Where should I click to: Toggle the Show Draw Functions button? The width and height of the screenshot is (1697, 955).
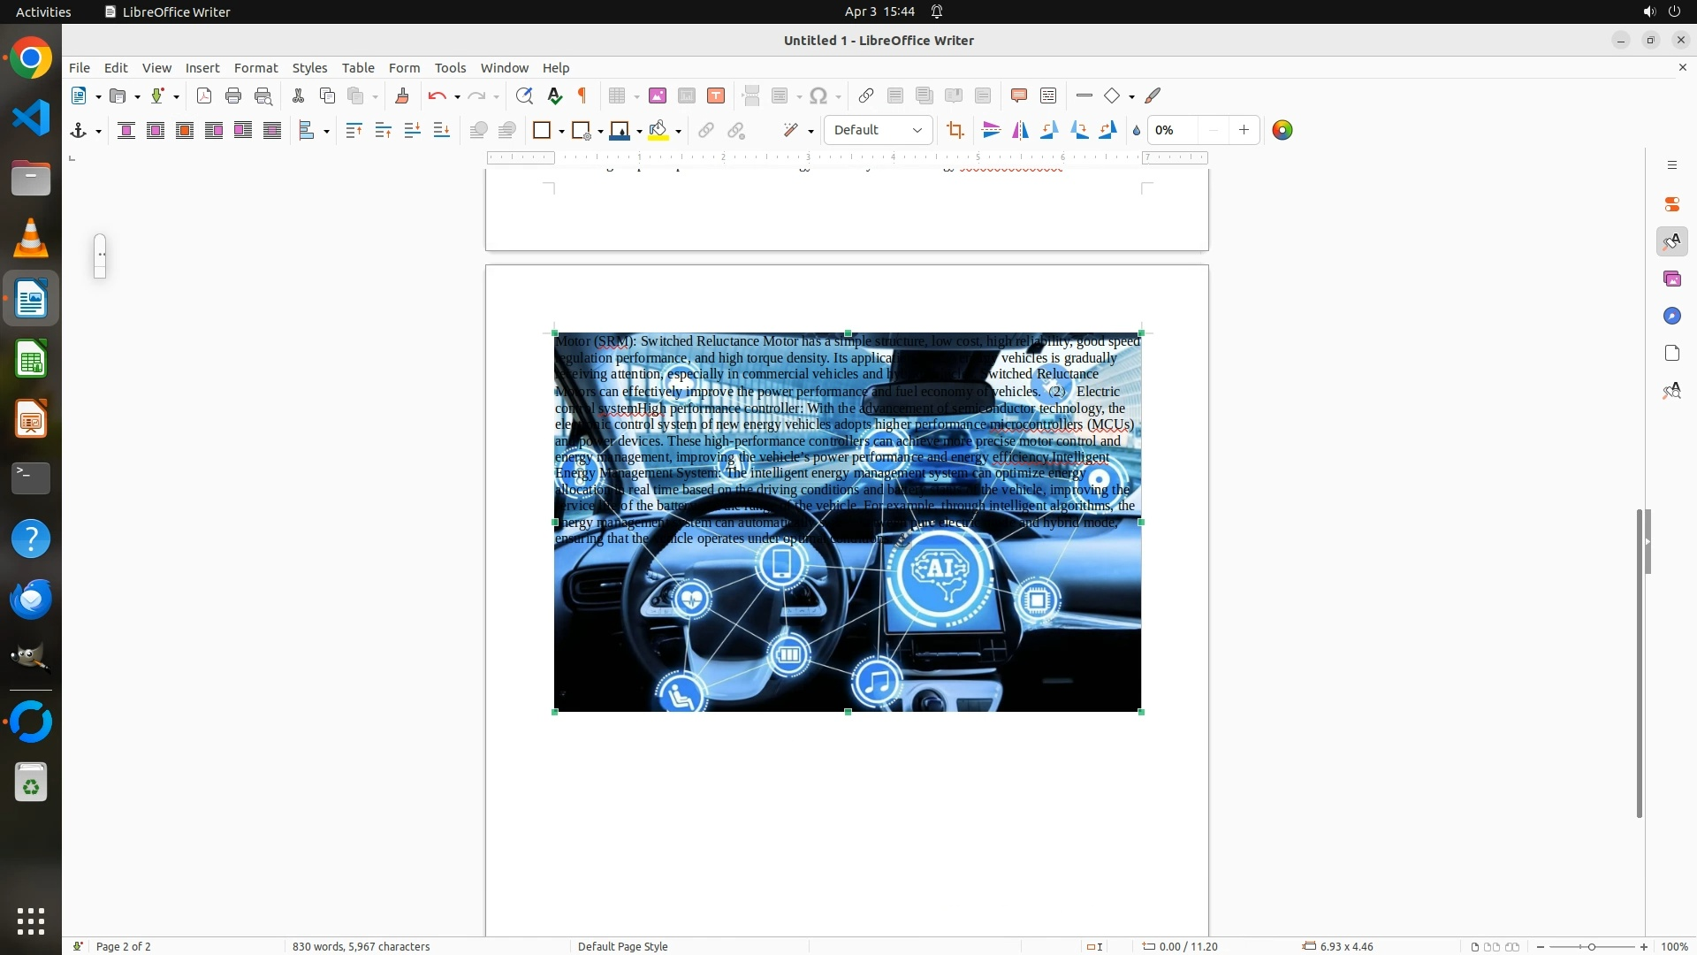(x=1153, y=96)
